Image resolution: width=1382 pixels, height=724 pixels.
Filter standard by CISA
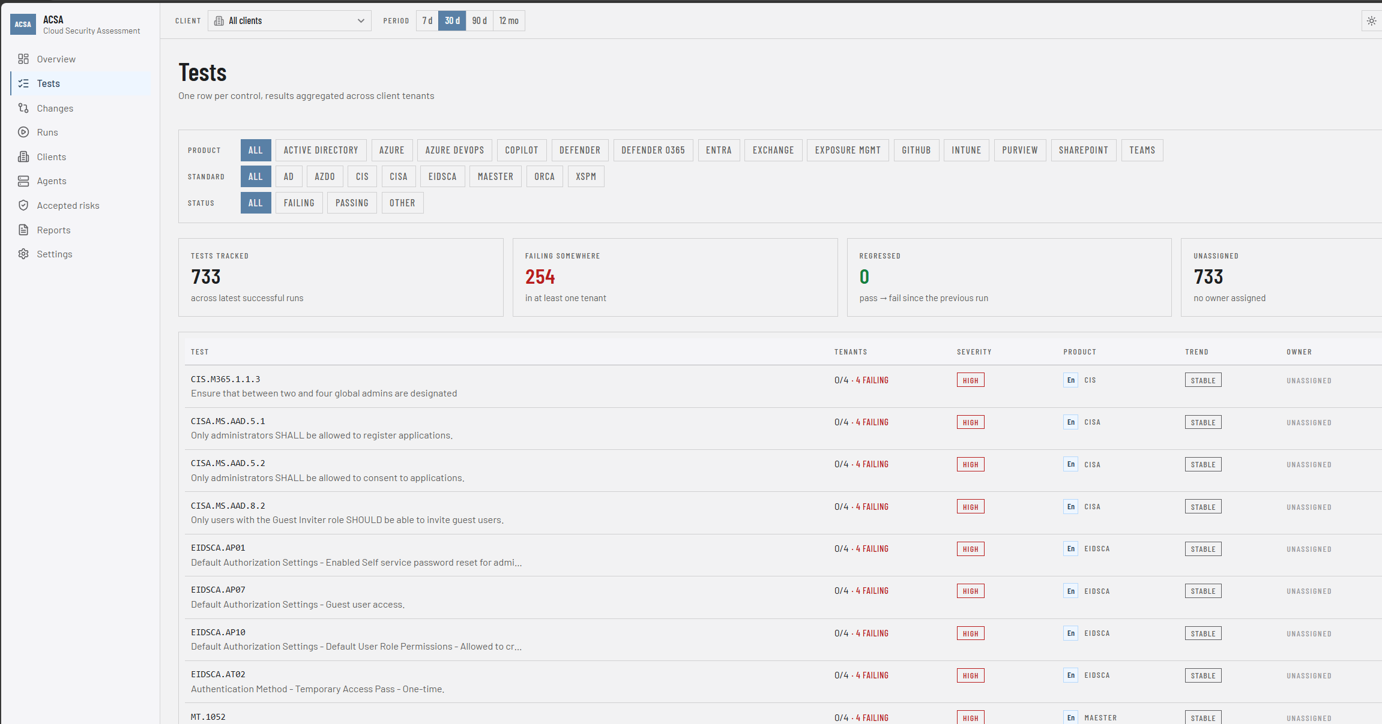[x=399, y=176]
